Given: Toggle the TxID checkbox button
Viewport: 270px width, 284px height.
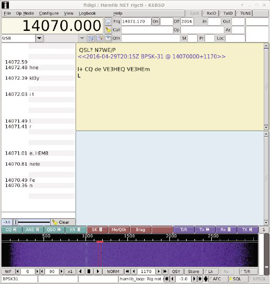Looking at the screenshot, I should point(227,13).
